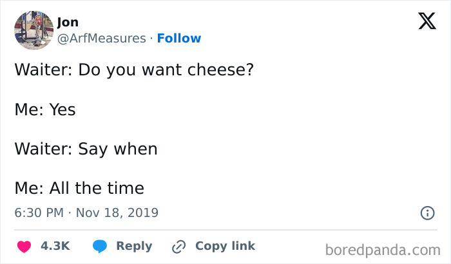Click the 6:30 PM time
Viewport: 451px width, 264px height.
(40, 212)
